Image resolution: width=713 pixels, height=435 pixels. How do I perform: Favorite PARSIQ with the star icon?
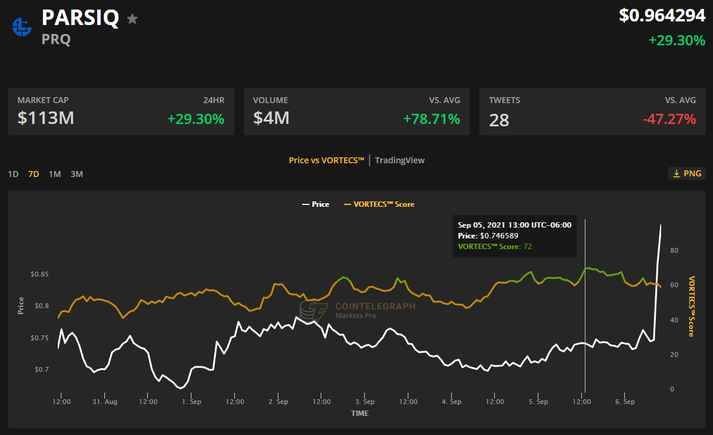click(x=132, y=19)
